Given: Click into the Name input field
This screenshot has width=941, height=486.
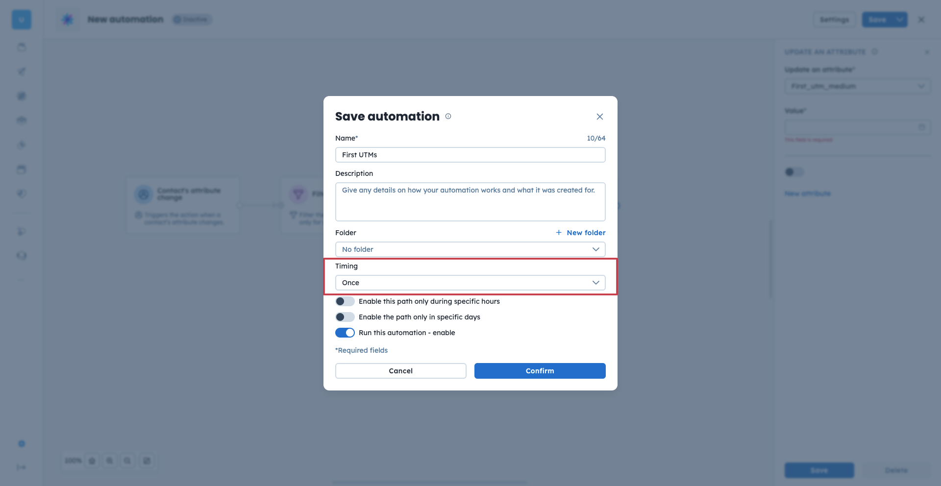Looking at the screenshot, I should click(x=470, y=155).
